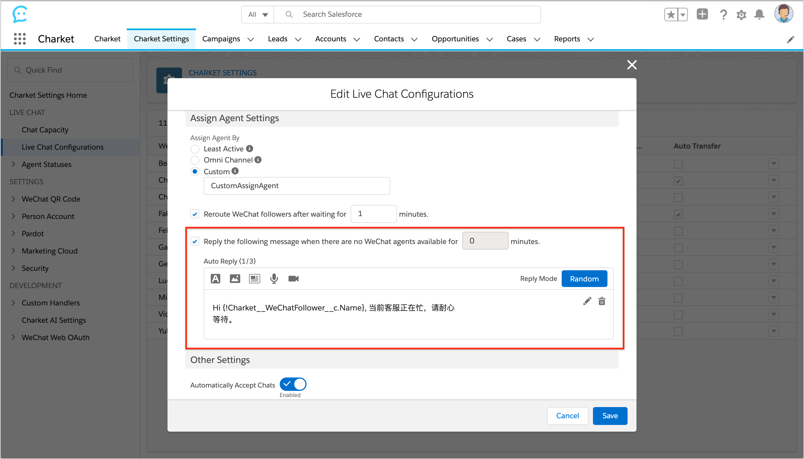The height and width of the screenshot is (459, 804).
Task: Open the App Launcher grid icon
Action: (20, 39)
